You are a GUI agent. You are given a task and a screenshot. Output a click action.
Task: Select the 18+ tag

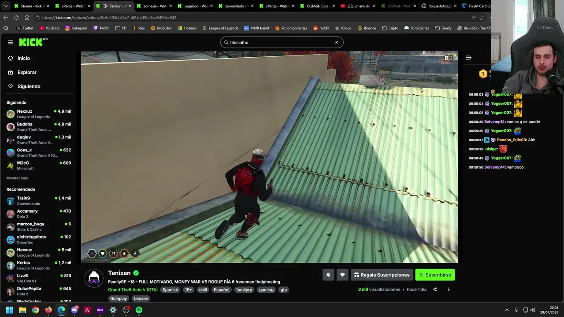click(x=189, y=290)
